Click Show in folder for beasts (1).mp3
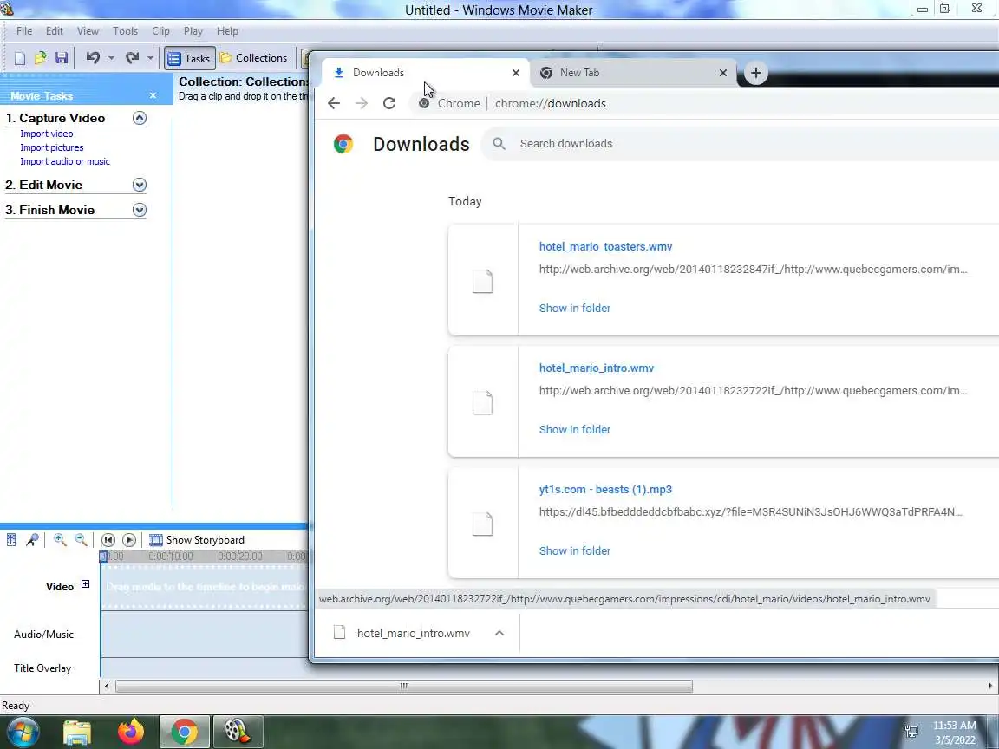This screenshot has height=749, width=999. pyautogui.click(x=575, y=551)
